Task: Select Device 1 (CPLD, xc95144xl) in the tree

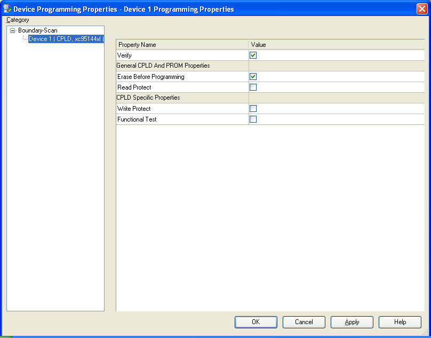Action: [x=66, y=39]
